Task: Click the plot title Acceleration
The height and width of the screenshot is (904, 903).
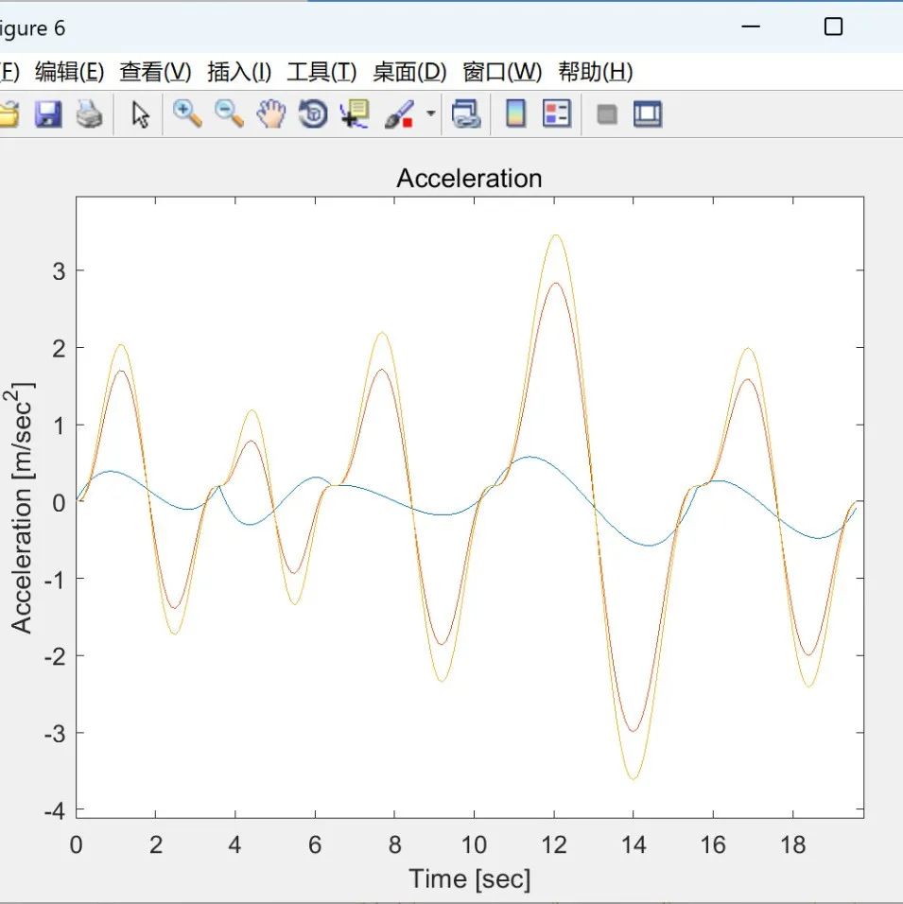Action: click(469, 178)
